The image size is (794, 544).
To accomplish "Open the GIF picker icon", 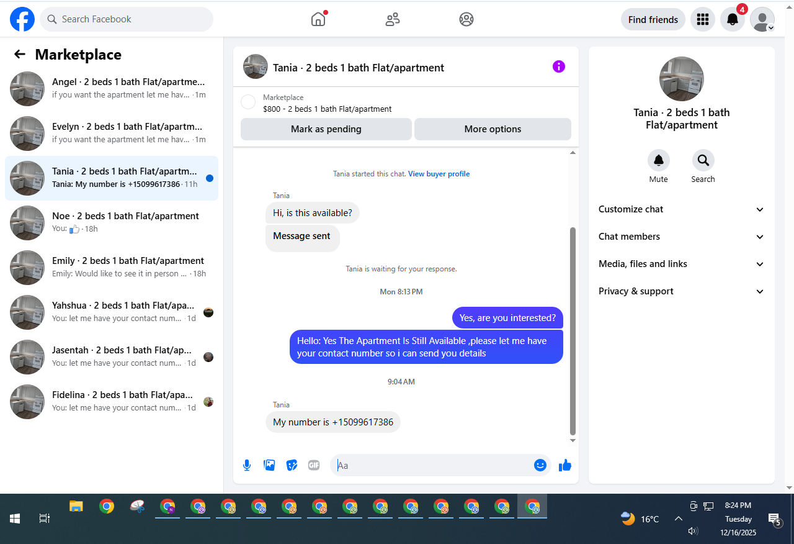I will point(314,465).
